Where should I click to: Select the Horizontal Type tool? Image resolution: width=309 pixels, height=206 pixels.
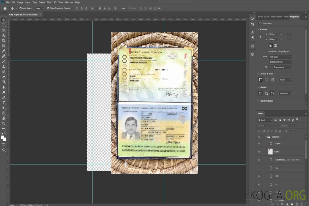pos(3,103)
